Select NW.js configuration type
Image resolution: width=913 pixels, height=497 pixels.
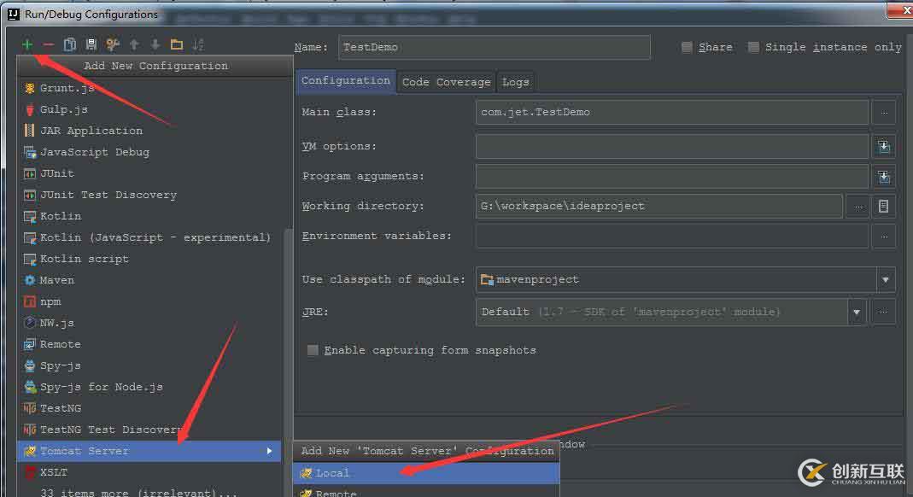[150, 323]
